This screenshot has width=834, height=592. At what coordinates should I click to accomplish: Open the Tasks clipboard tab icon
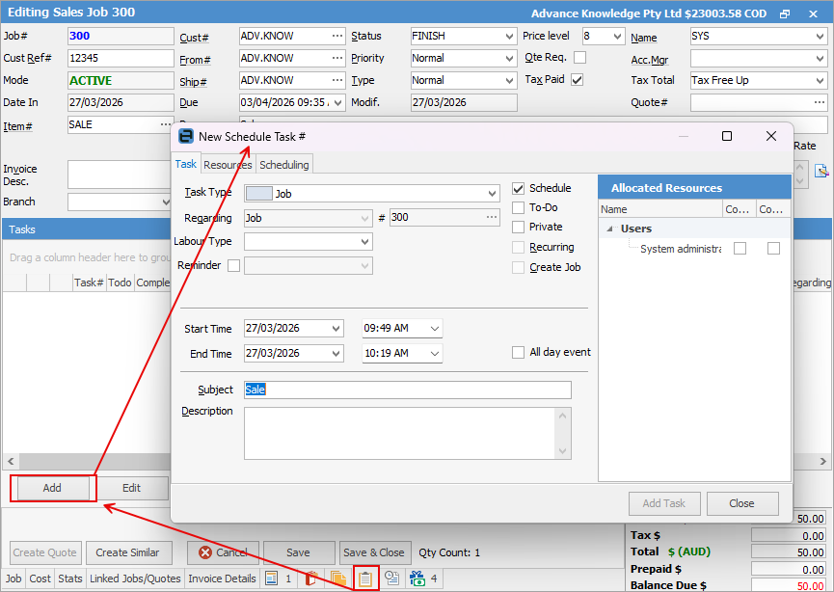point(365,579)
